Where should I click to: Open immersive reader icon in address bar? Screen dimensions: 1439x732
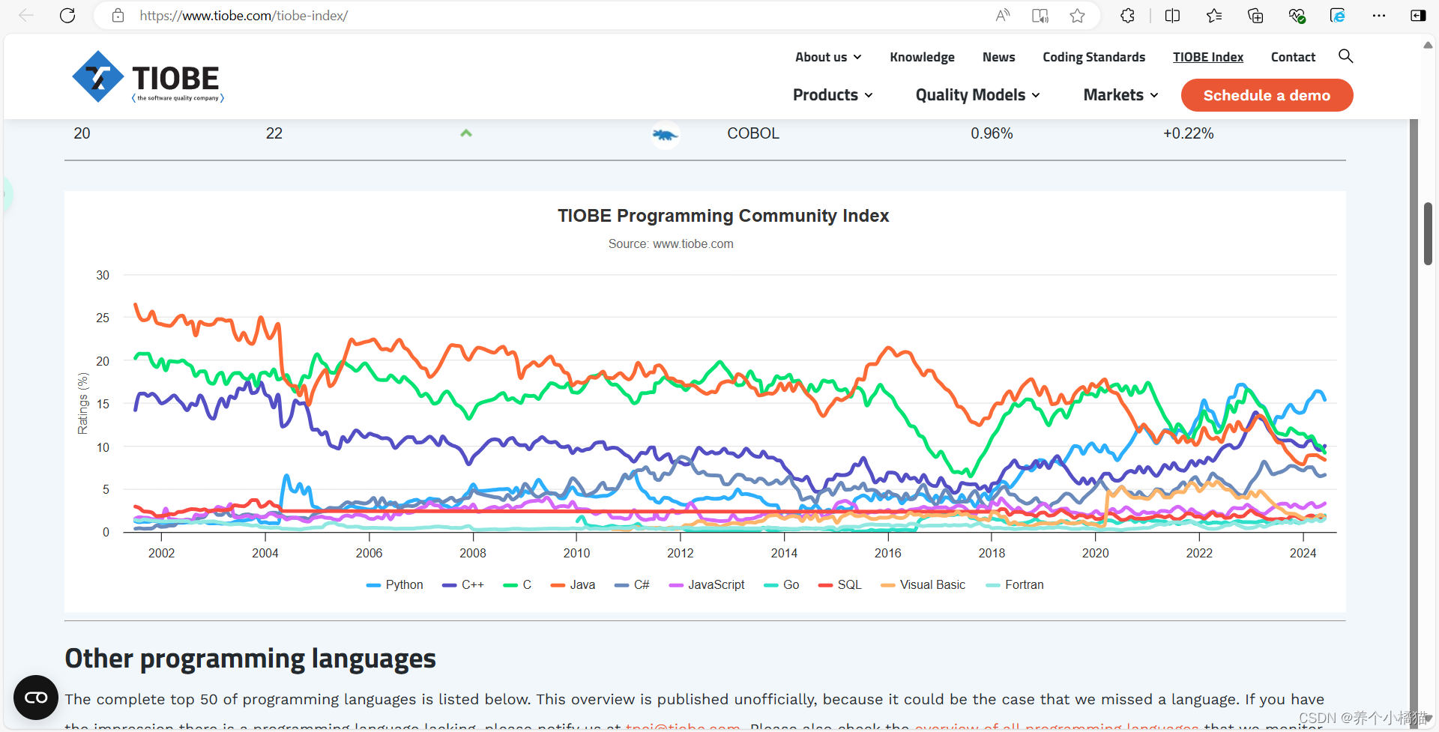(1040, 16)
